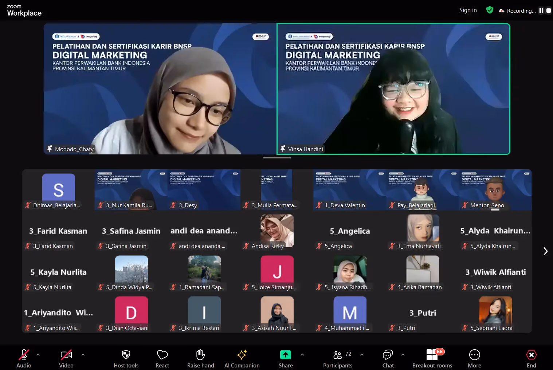
Task: Open AI Companion sparkle icon
Action: point(242,355)
